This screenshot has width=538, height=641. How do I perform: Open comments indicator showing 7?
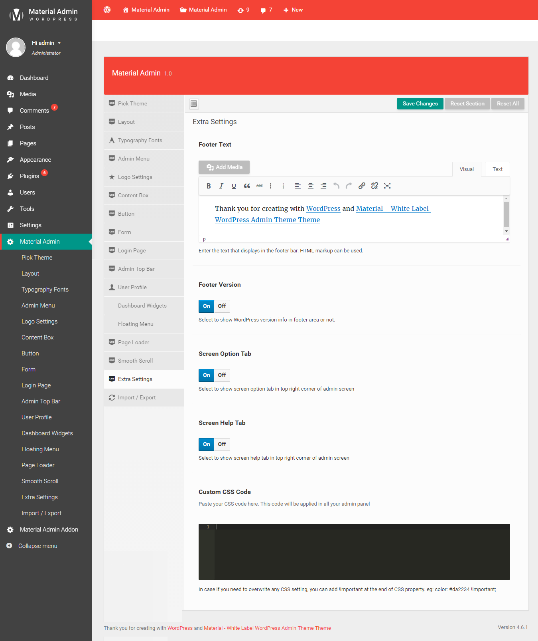[x=266, y=10]
